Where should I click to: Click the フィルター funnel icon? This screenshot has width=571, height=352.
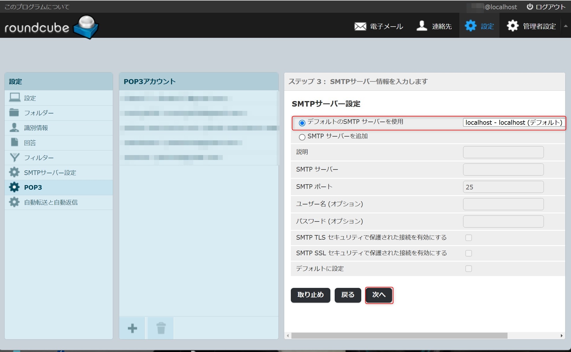click(x=14, y=157)
